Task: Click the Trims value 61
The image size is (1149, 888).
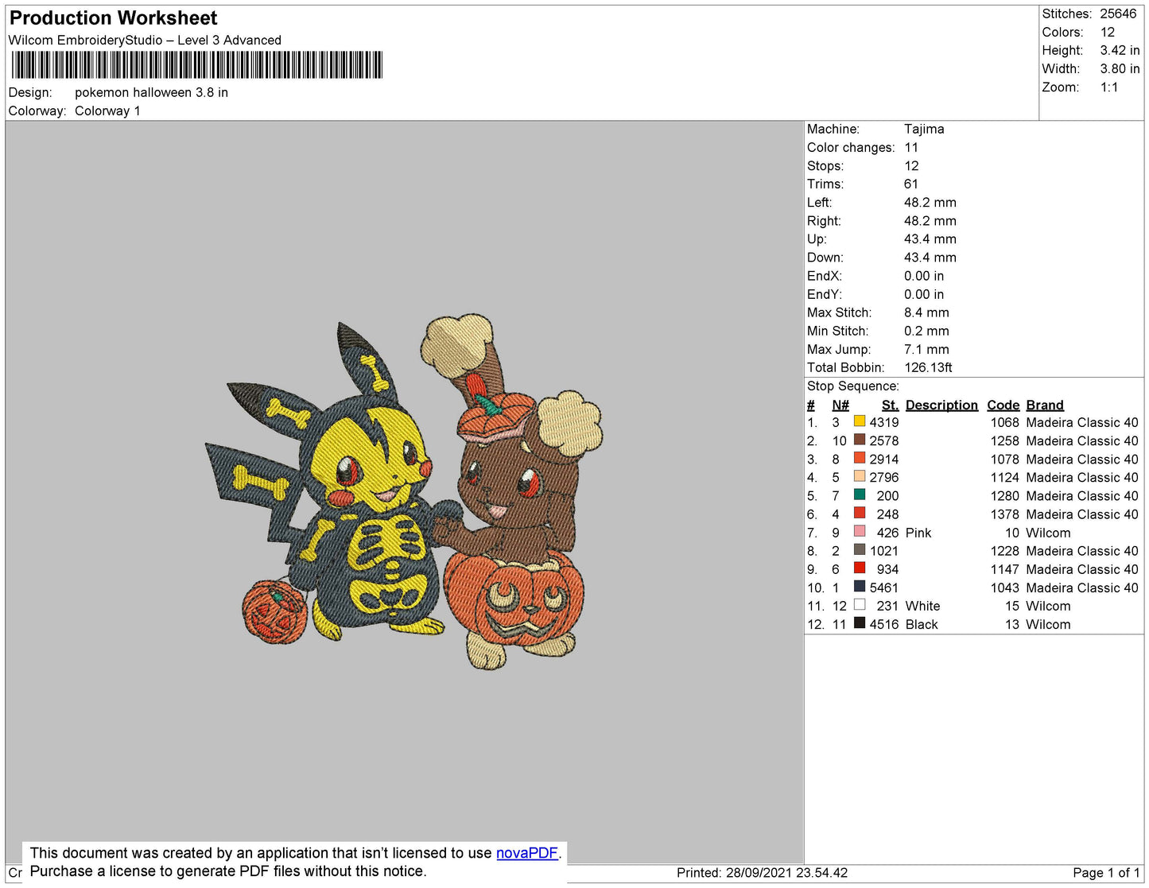Action: pos(911,184)
